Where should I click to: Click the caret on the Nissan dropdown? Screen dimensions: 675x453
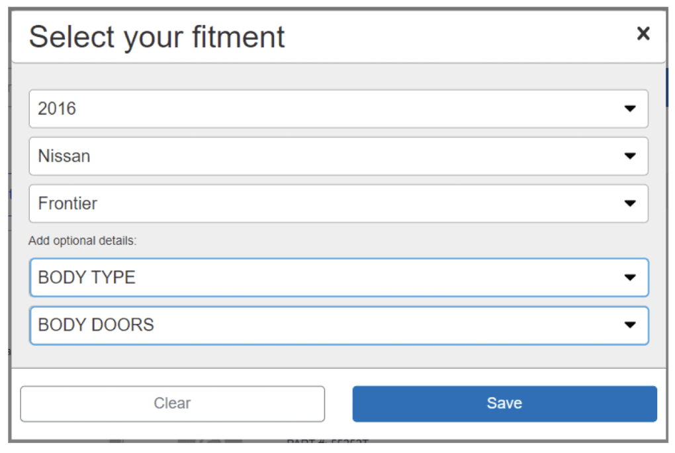tap(629, 156)
